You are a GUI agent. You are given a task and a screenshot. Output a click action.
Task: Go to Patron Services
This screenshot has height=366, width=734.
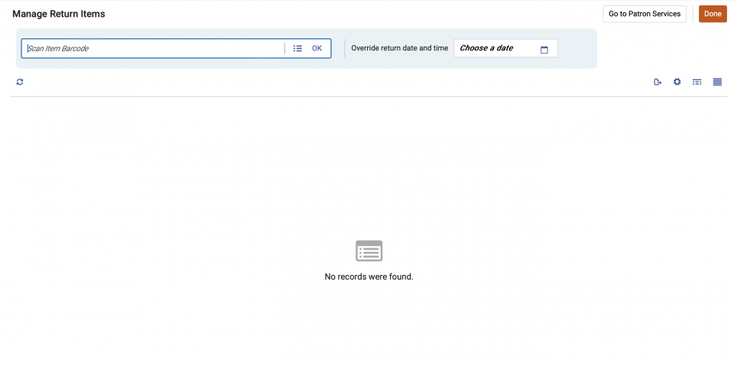pos(645,14)
